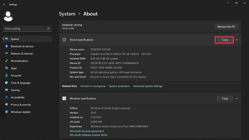Viewport: 249px width, 140px height.
Task: Click the Personalization brush icon
Action: [x=7, y=61]
